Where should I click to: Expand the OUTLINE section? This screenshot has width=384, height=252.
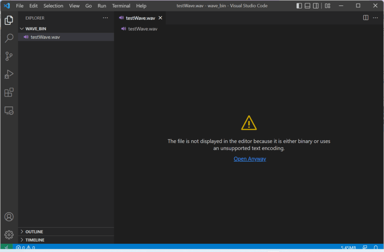(x=66, y=232)
